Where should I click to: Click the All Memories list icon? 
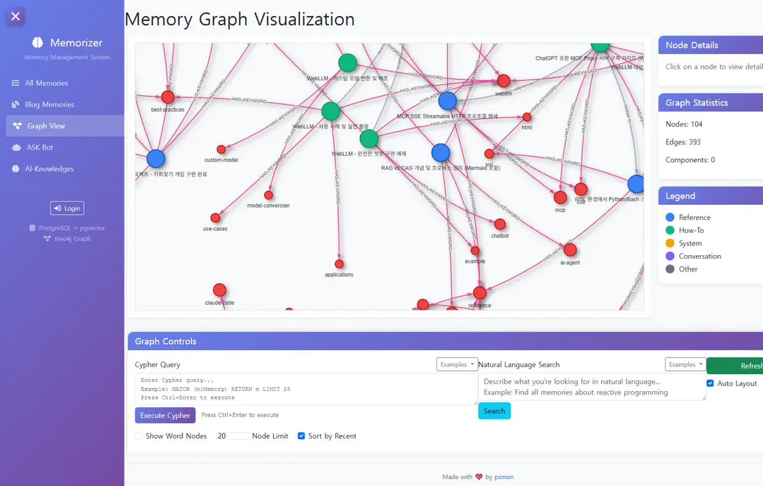[x=15, y=83]
